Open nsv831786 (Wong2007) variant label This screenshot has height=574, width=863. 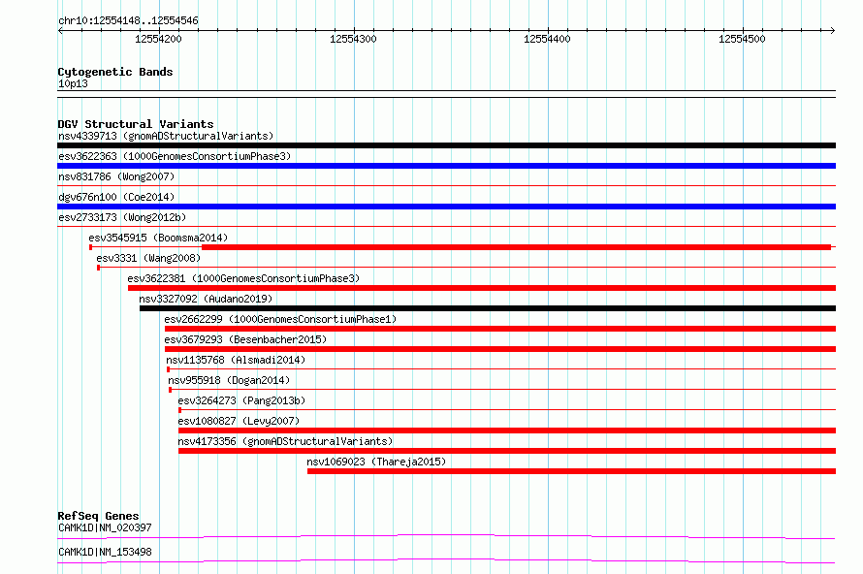(x=116, y=176)
